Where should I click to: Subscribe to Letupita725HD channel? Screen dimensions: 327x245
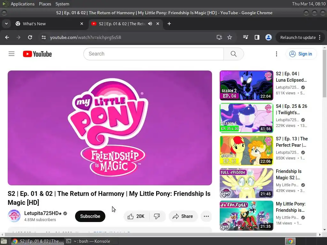(x=90, y=216)
